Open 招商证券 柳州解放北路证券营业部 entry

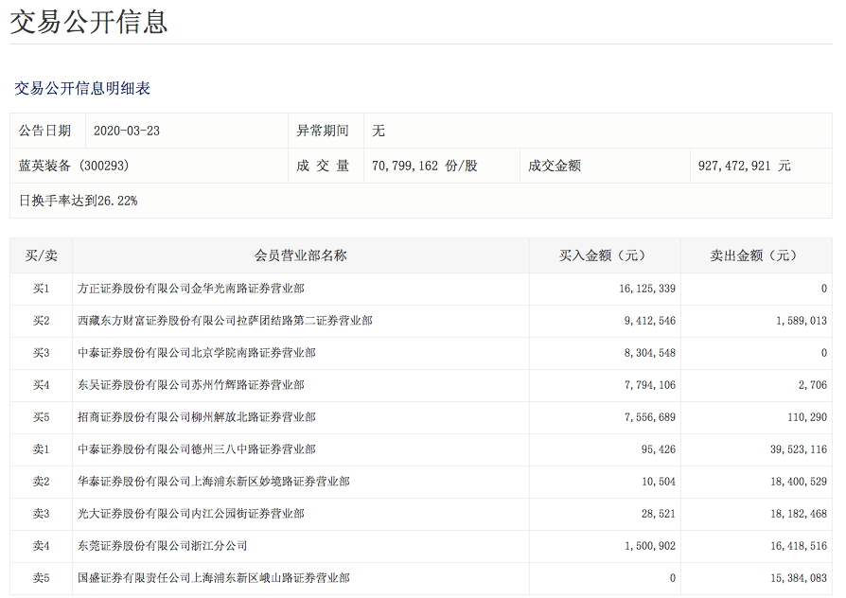197,417
